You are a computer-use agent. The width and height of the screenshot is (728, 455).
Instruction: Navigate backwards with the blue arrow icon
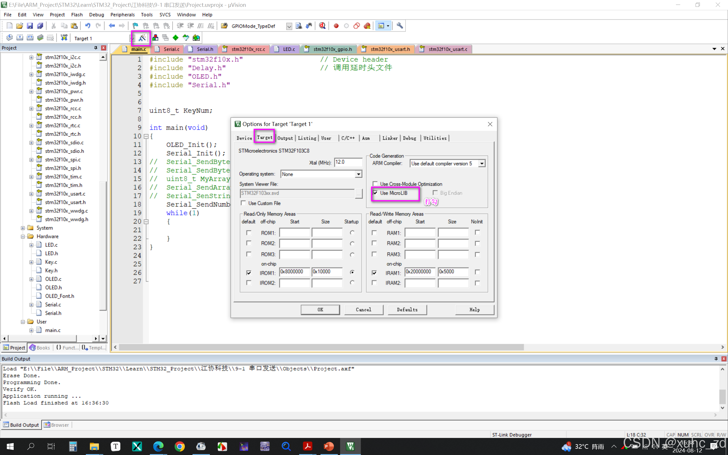tap(111, 26)
